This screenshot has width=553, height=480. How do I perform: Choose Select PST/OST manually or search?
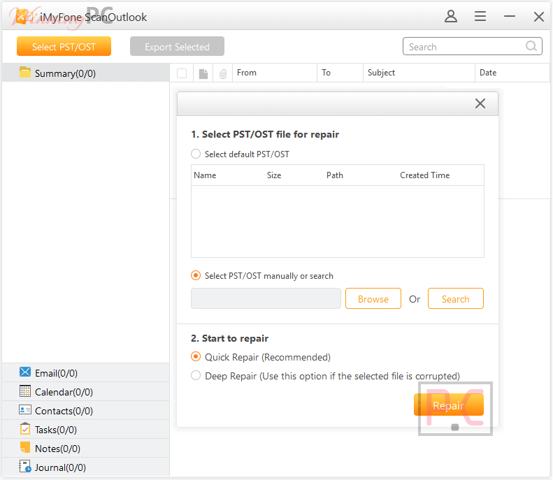pos(196,275)
